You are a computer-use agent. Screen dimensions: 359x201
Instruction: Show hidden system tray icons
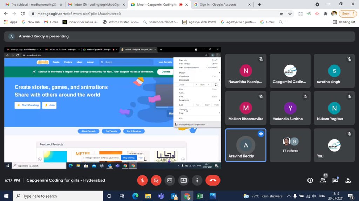[289, 196]
